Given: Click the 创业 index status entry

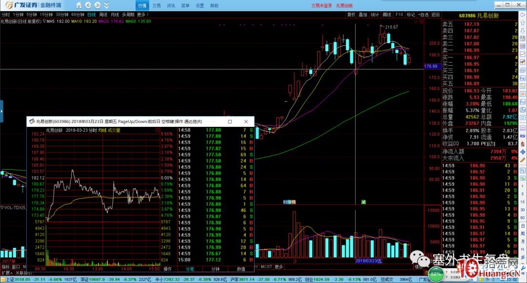Looking at the screenshot, I should pos(341,279).
